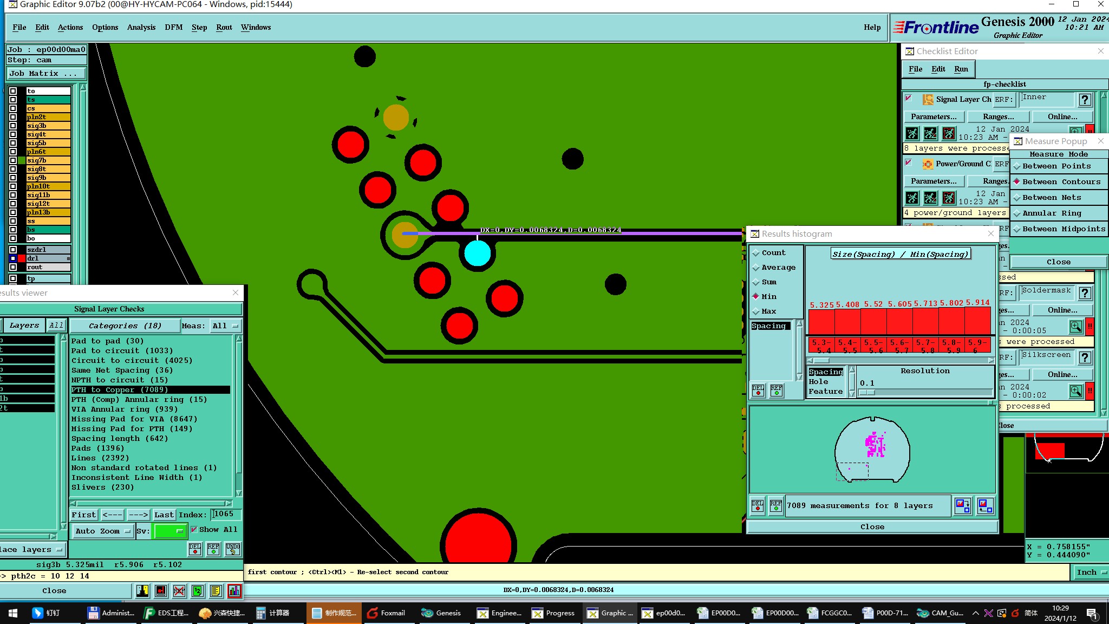Click the crossed-out REF icon
The height and width of the screenshot is (624, 1109).
tap(179, 591)
